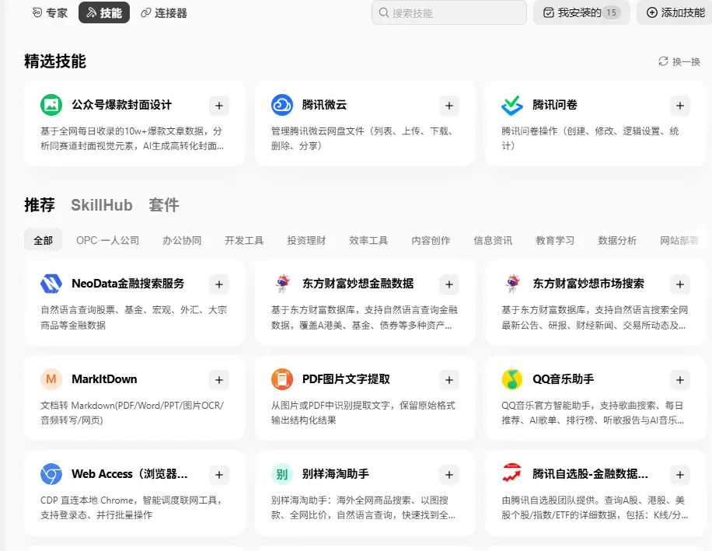Click the Web Access Chrome-style icon
The width and height of the screenshot is (712, 551).
51,474
